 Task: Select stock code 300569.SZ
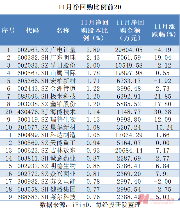[x=33, y=143]
